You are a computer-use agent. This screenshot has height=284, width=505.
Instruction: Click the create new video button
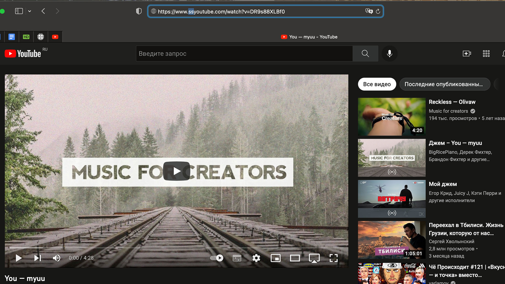click(467, 53)
